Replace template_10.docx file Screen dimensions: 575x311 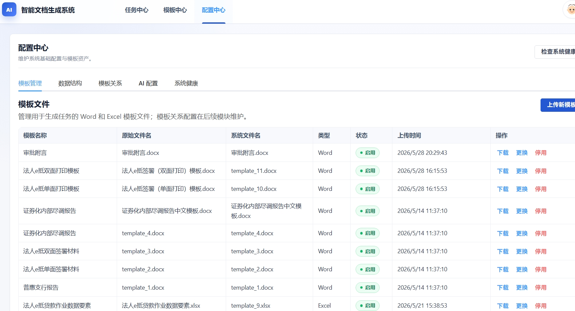[x=522, y=189]
